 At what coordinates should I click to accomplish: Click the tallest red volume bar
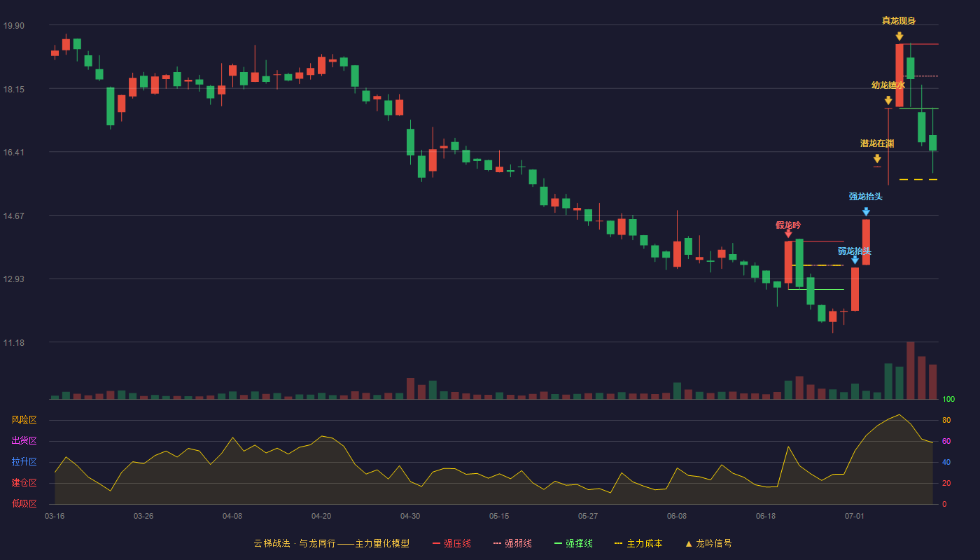click(910, 370)
